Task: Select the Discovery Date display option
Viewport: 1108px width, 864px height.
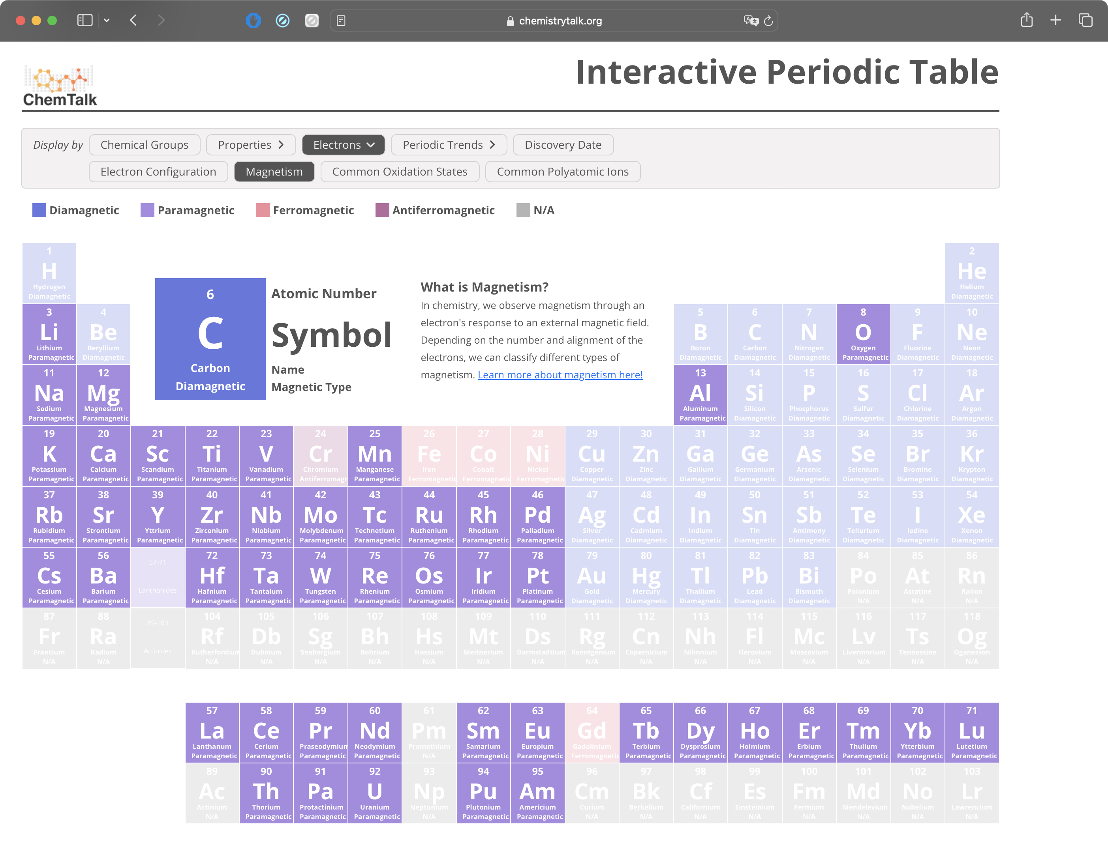Action: (563, 145)
